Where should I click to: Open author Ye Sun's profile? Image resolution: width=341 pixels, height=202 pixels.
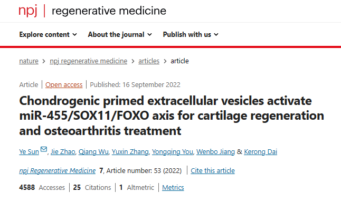pos(29,151)
